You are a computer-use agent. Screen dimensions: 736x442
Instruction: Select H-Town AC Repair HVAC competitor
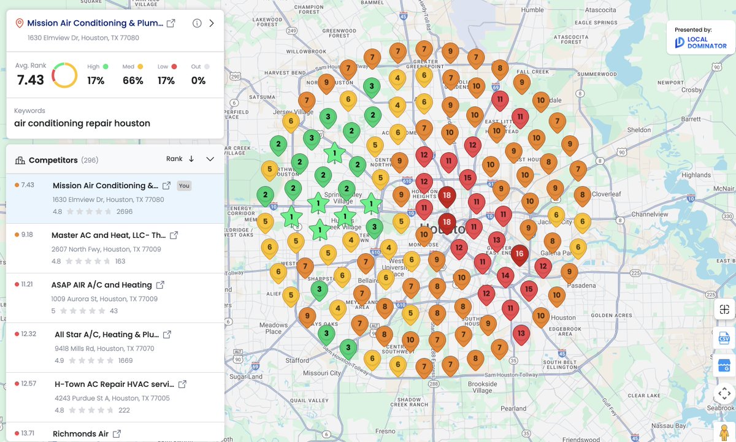[115, 384]
